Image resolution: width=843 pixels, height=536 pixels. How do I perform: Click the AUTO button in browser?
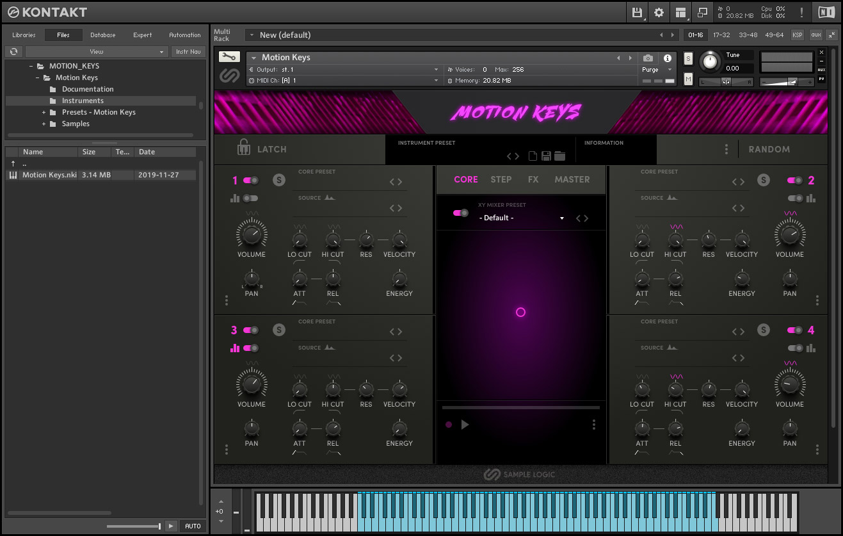point(193,526)
